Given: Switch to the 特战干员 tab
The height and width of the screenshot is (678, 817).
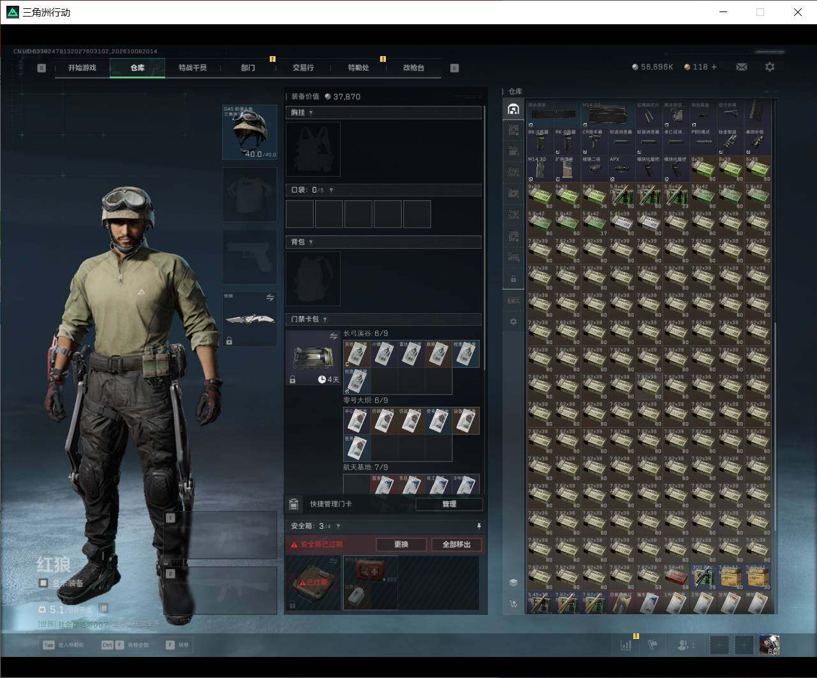Looking at the screenshot, I should [193, 68].
